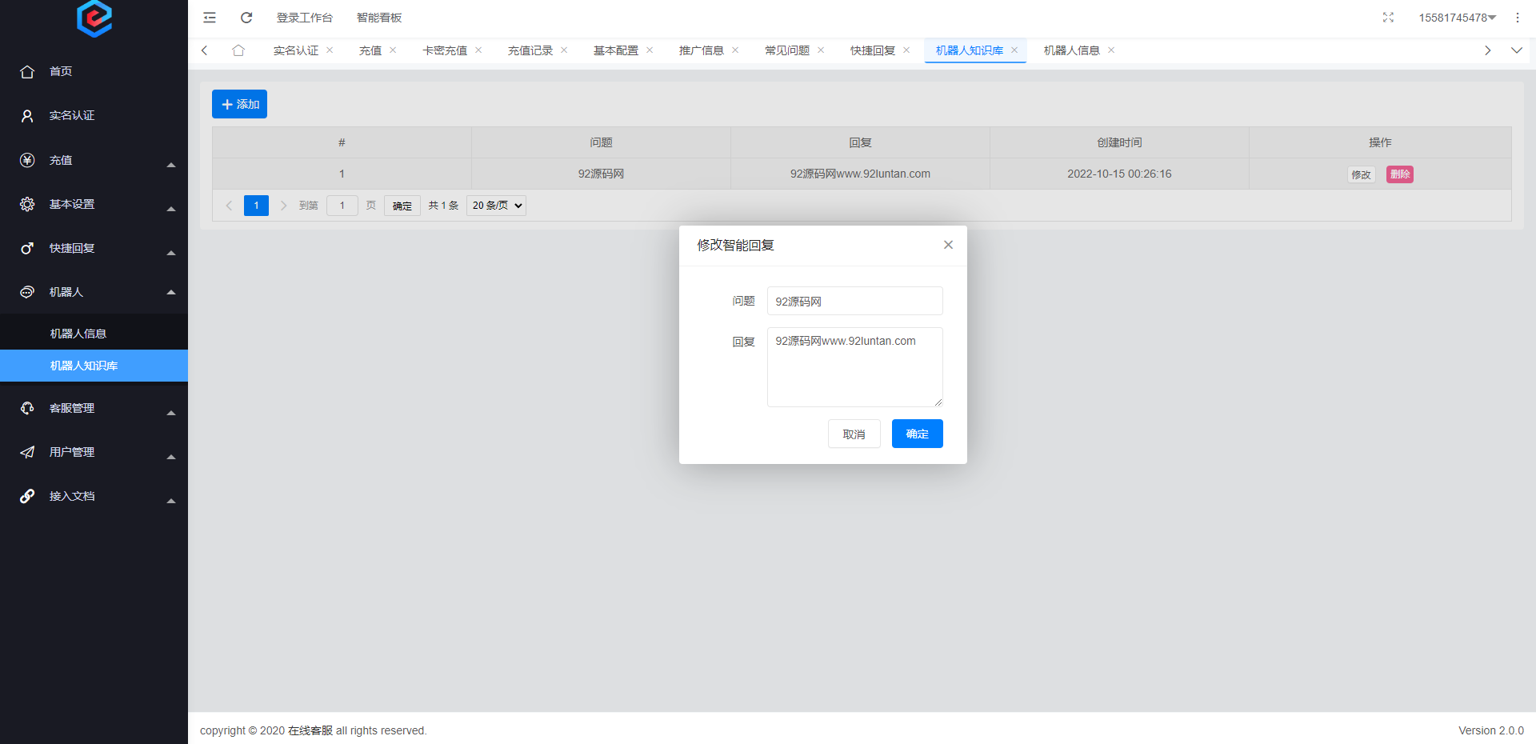The height and width of the screenshot is (744, 1536).
Task: Click 确定 to confirm the edit dialog
Action: pyautogui.click(x=917, y=434)
